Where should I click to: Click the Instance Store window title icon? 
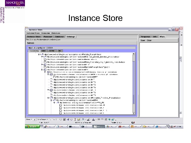[27, 30]
